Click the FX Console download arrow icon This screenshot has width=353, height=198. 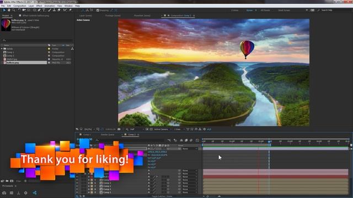(x=18, y=193)
